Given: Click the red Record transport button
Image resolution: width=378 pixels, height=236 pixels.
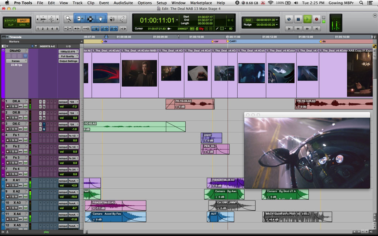Looking at the screenshot, I should pyautogui.click(x=317, y=19).
